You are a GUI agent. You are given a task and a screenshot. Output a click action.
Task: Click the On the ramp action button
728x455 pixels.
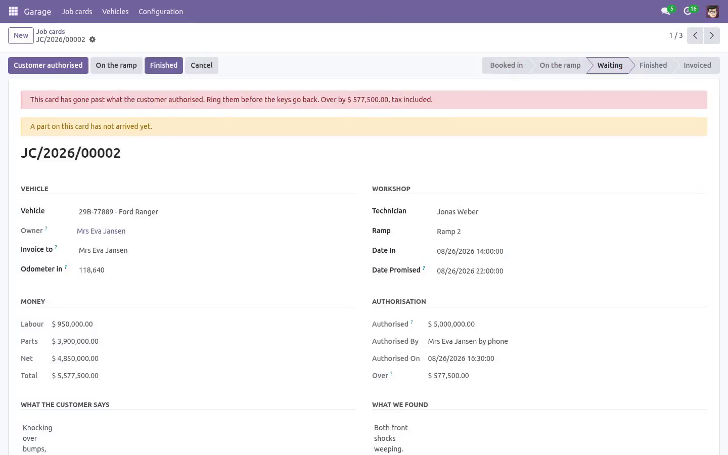coord(116,65)
